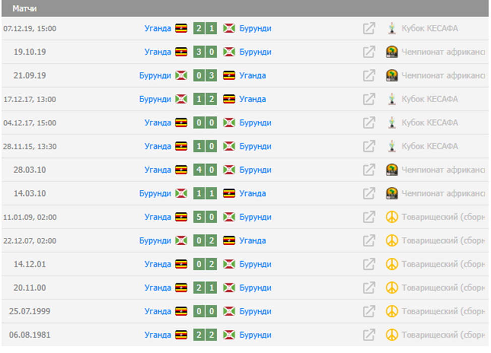Click the peace-sign friendly icon on 14.12.01 row
The width and height of the screenshot is (491, 353).
[x=392, y=264]
